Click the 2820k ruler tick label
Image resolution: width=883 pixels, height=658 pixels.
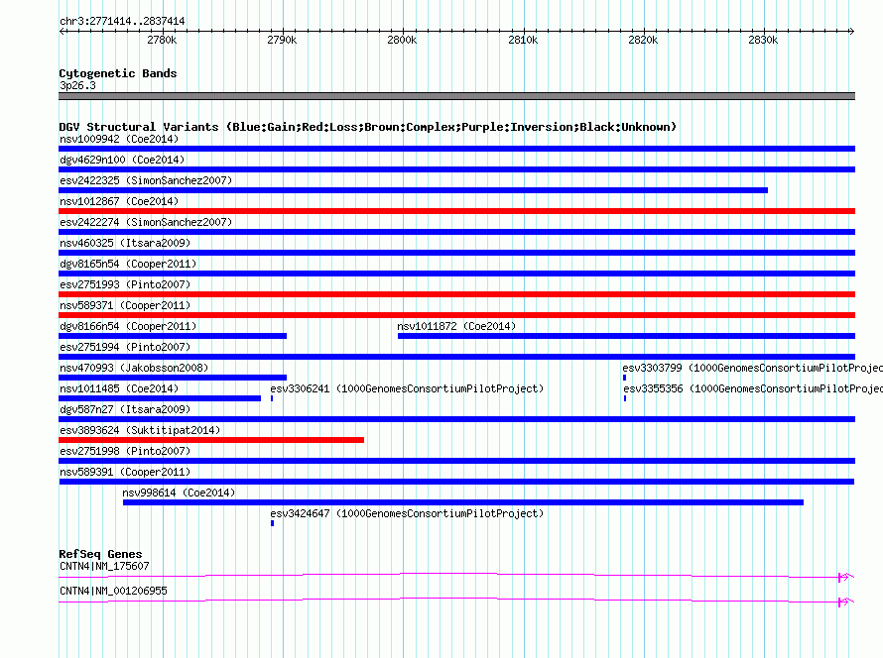pyautogui.click(x=643, y=40)
